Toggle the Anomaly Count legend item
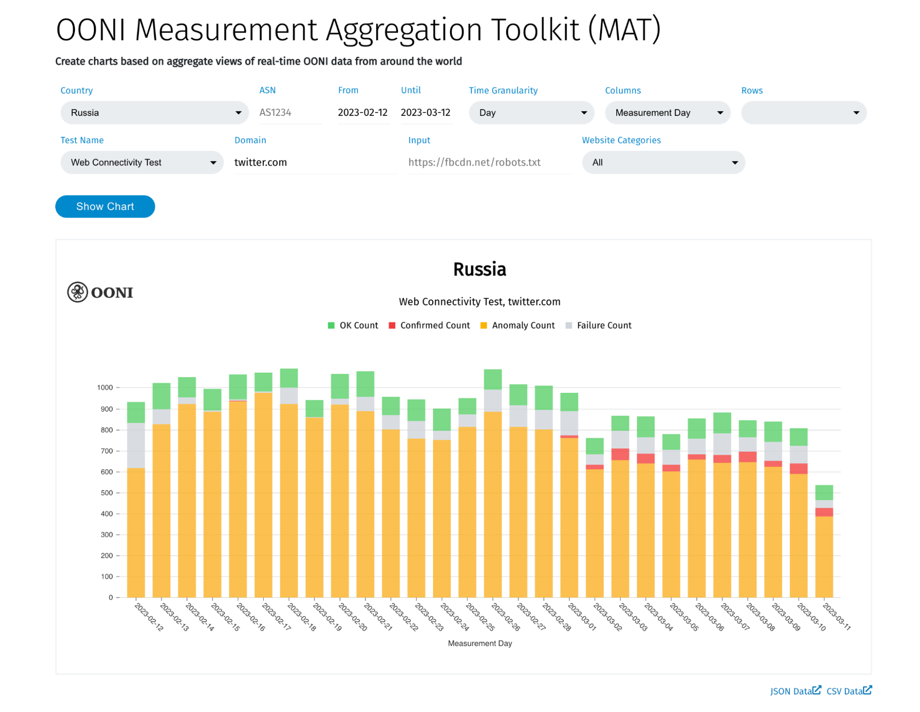The width and height of the screenshot is (920, 712). (523, 326)
